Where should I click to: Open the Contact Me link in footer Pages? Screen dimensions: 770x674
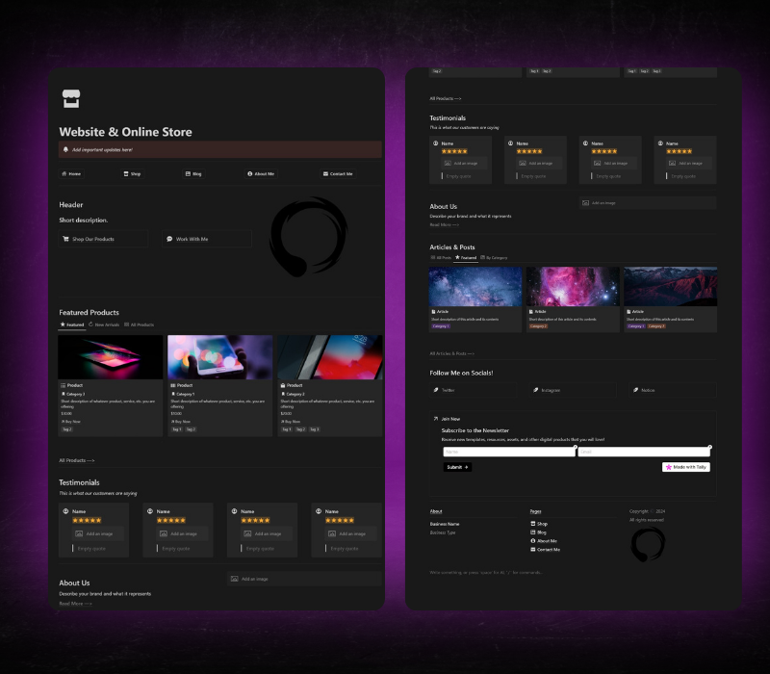click(545, 549)
